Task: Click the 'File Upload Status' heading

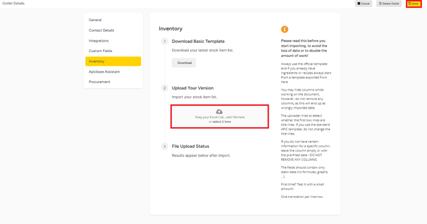Action: point(191,146)
